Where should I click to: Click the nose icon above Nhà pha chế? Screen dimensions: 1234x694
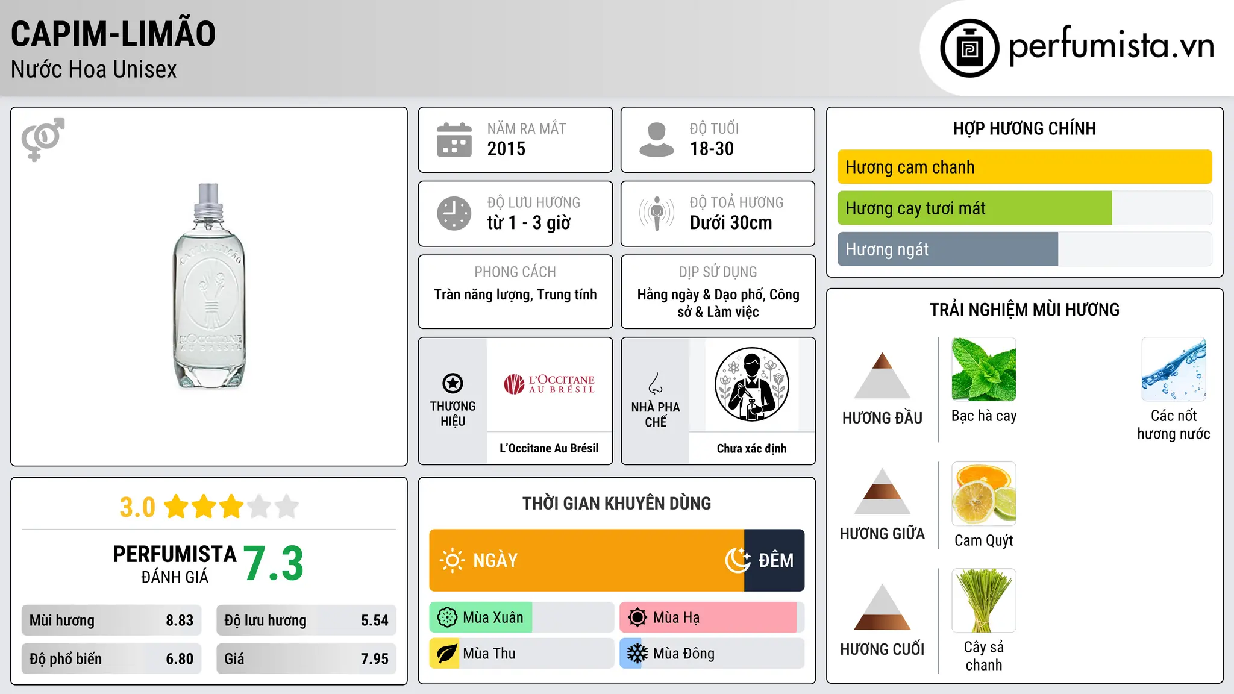656,383
